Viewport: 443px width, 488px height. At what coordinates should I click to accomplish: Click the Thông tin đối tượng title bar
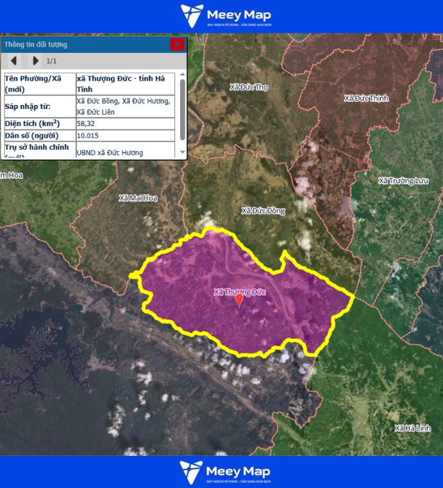(x=83, y=44)
